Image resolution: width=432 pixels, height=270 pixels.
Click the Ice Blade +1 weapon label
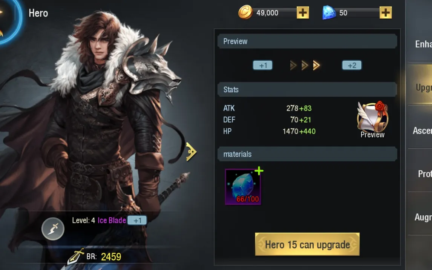point(122,220)
